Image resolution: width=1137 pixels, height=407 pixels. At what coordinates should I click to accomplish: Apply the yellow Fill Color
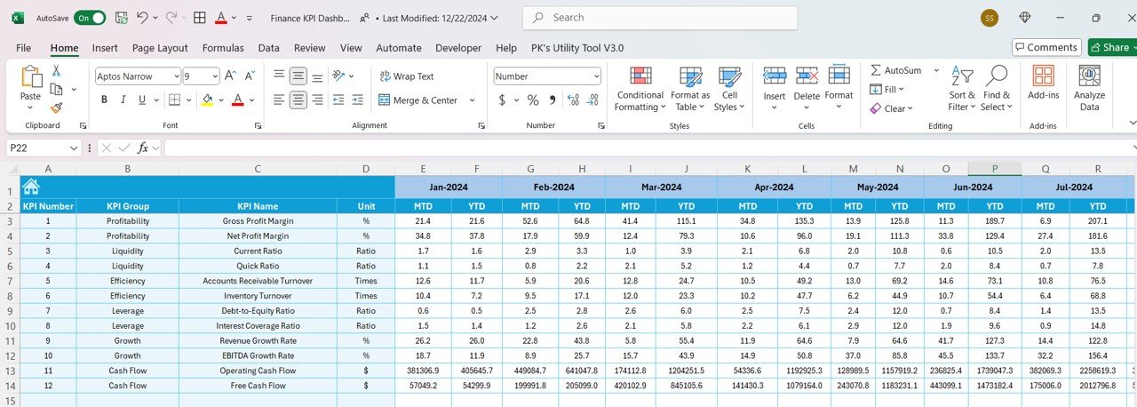coord(207,100)
